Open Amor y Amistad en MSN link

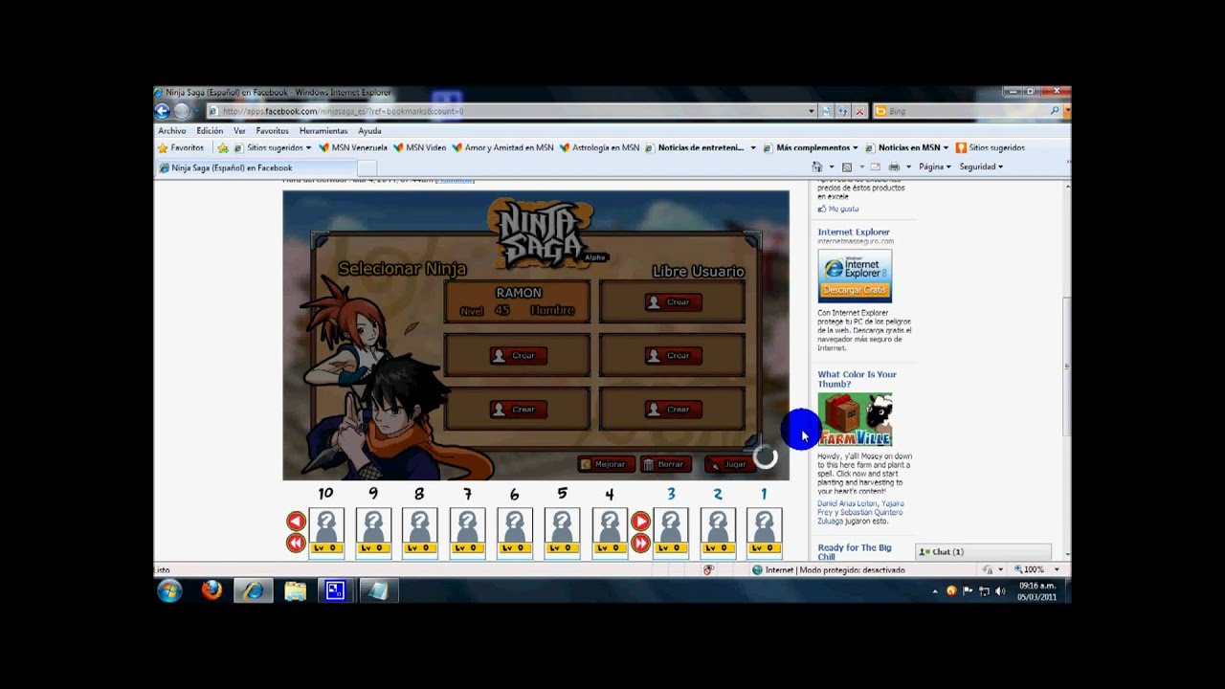pyautogui.click(x=502, y=148)
